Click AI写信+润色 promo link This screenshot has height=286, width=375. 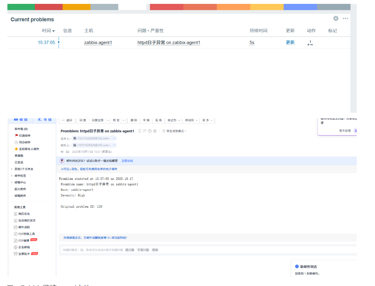coord(89,169)
